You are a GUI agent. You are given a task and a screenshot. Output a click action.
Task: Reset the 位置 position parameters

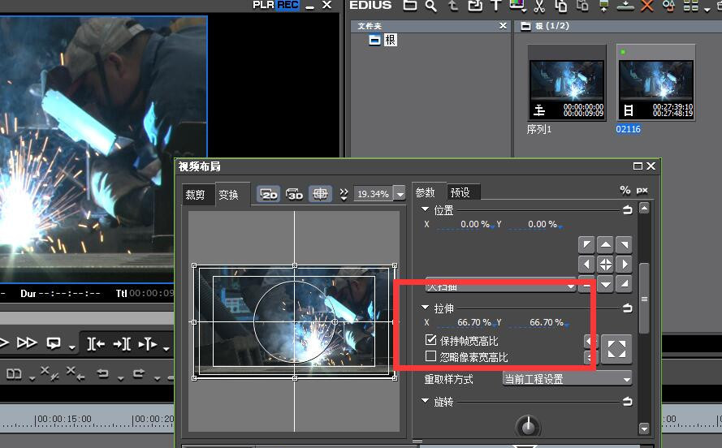coord(627,210)
